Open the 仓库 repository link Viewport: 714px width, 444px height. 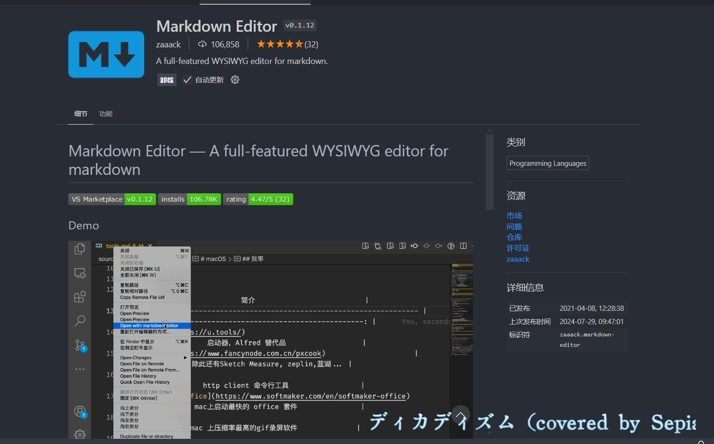click(x=514, y=237)
